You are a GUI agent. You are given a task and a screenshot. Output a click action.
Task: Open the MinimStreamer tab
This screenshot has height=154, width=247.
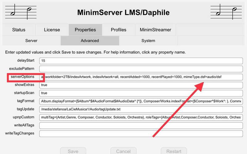tap(156, 30)
